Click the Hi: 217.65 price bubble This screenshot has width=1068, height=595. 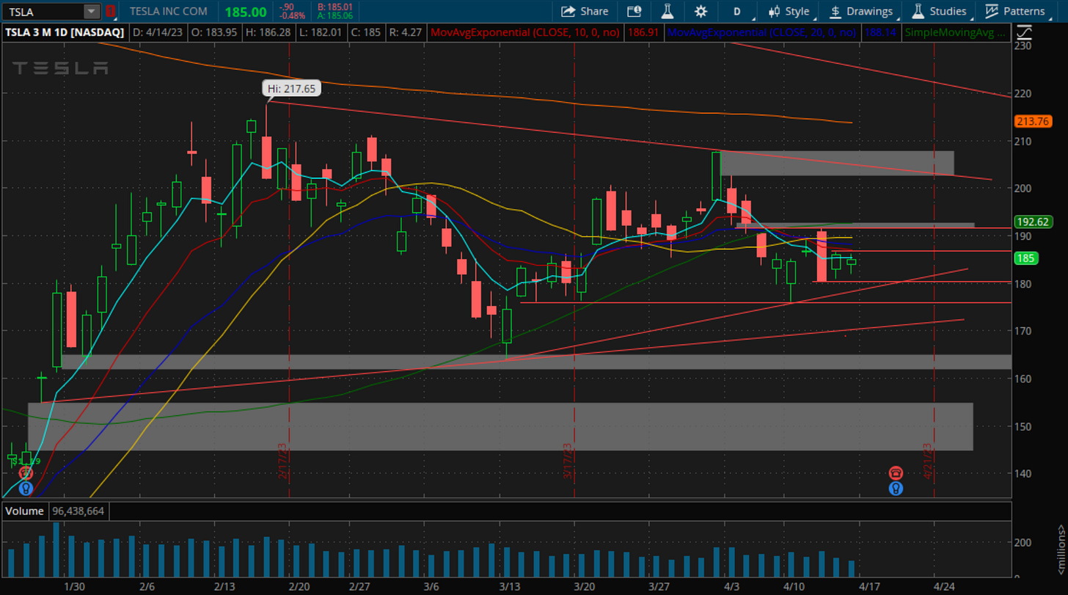point(292,88)
